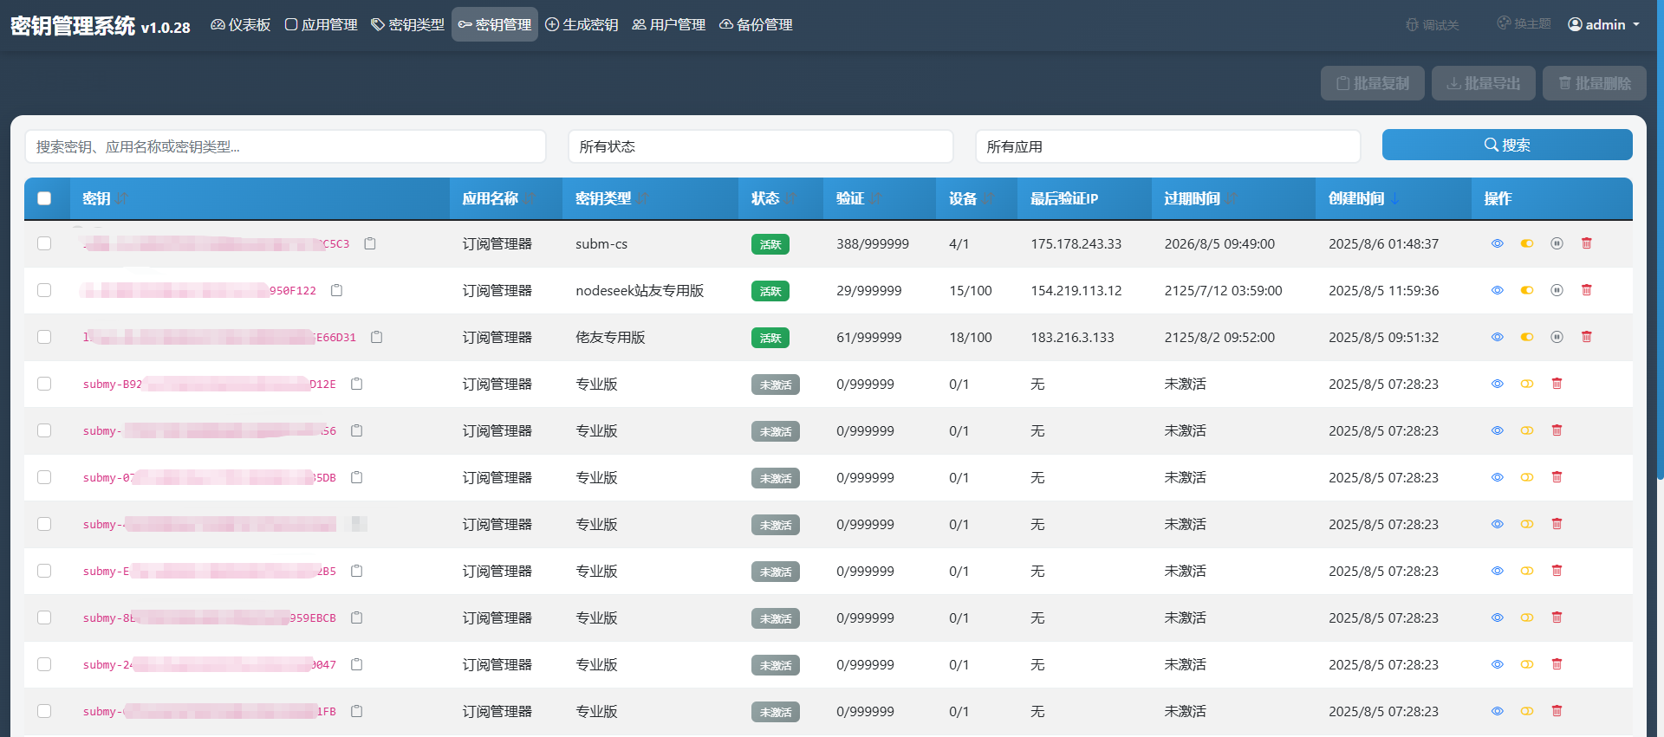Check the row for key ending C5C3
The height and width of the screenshot is (737, 1664).
[x=44, y=243]
